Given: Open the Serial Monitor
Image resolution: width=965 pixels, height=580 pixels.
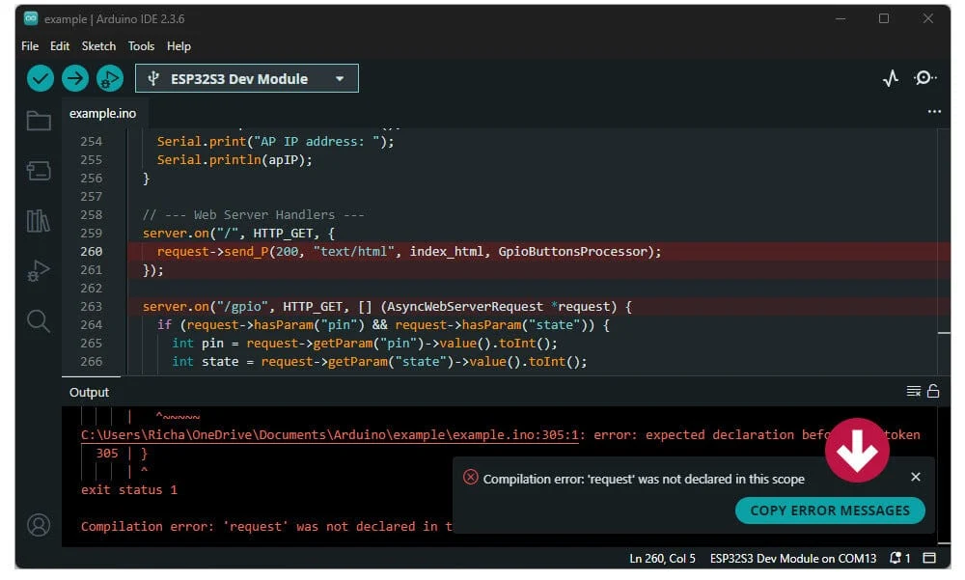Looking at the screenshot, I should click(x=924, y=78).
